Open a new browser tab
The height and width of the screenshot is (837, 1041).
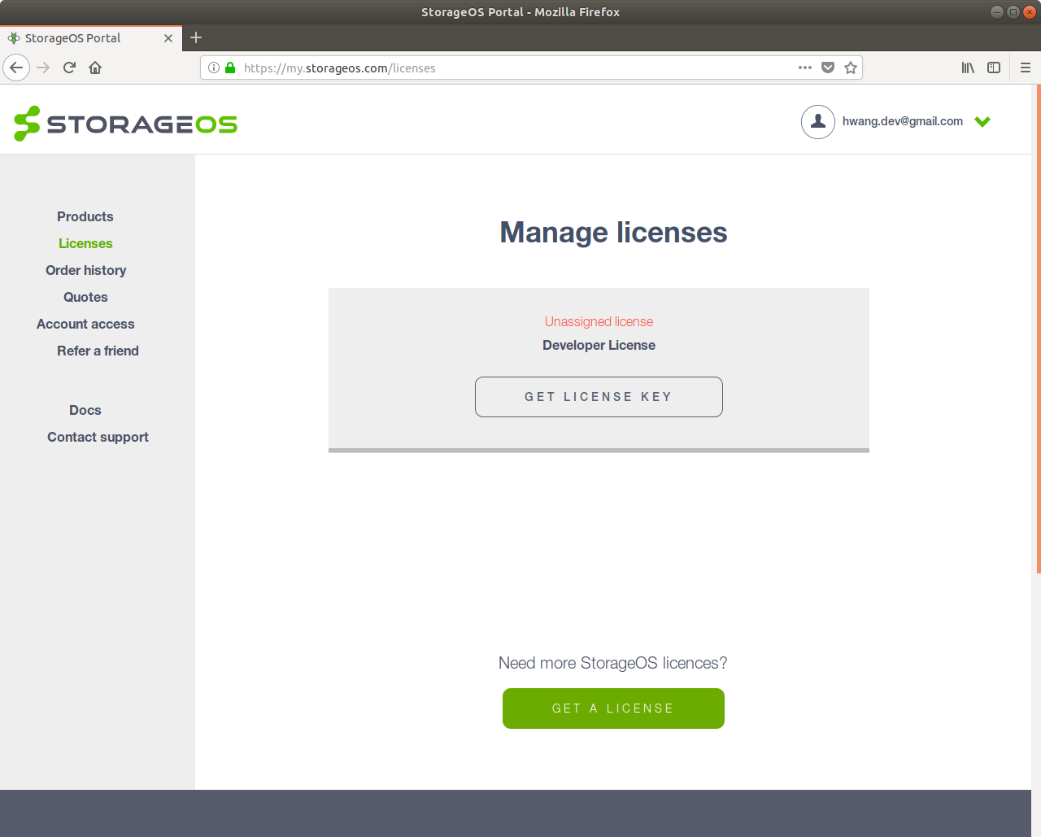pos(196,37)
